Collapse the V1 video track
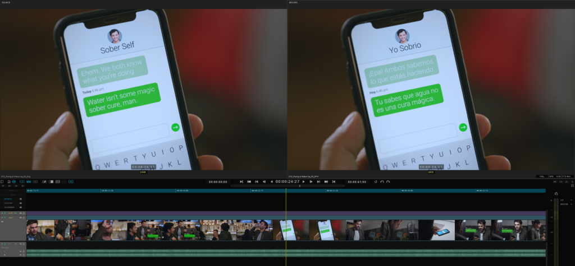This screenshot has width=575, height=266. pos(2,218)
